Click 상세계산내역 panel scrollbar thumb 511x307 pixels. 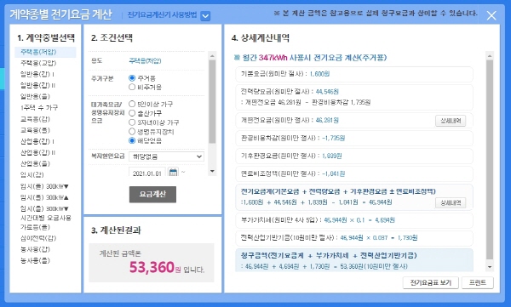click(490, 160)
